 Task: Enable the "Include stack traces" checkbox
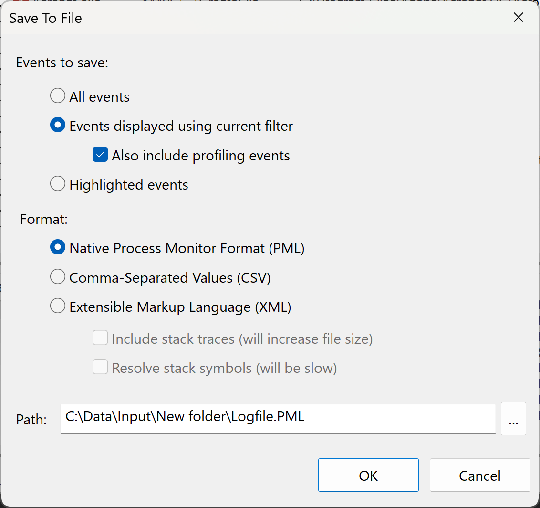(100, 338)
